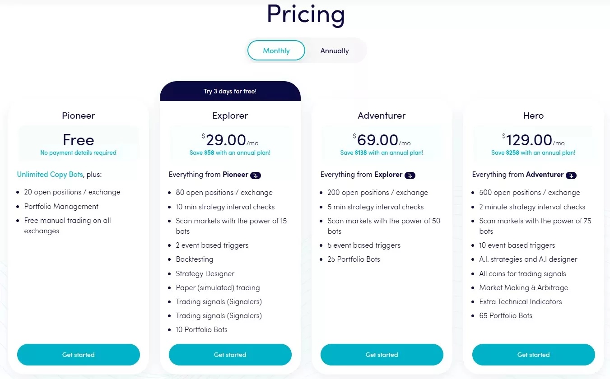
Task: Select the Pioneer plan title
Action: pos(79,116)
